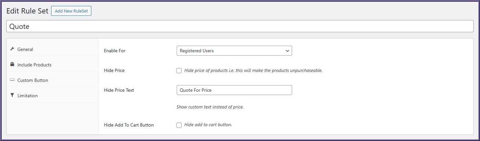The height and width of the screenshot is (141, 480).
Task: Open the Custom Button tab
Action: click(x=52, y=80)
